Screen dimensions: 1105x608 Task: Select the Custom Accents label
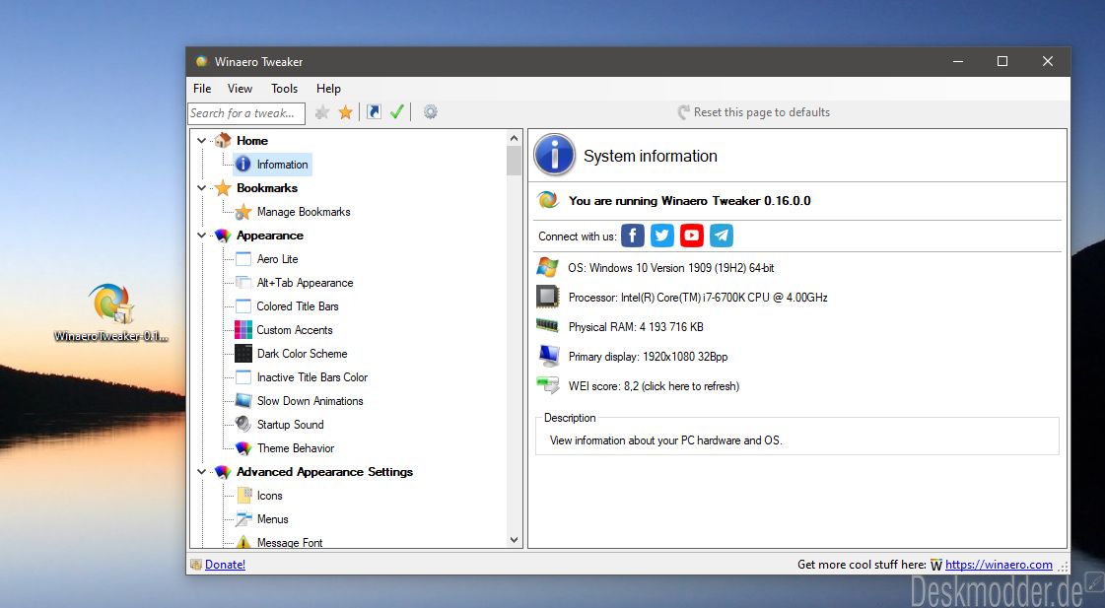(295, 330)
